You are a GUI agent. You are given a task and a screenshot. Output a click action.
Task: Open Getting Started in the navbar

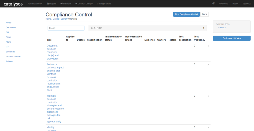[x=104, y=4]
